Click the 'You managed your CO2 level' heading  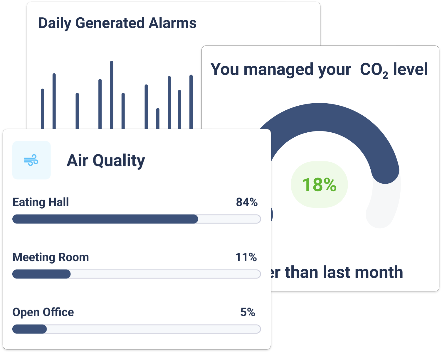click(319, 70)
